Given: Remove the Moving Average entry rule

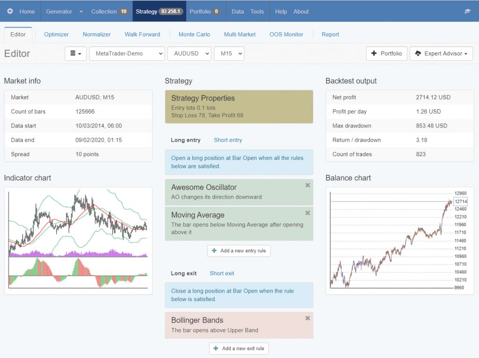Looking at the screenshot, I should pos(307,213).
